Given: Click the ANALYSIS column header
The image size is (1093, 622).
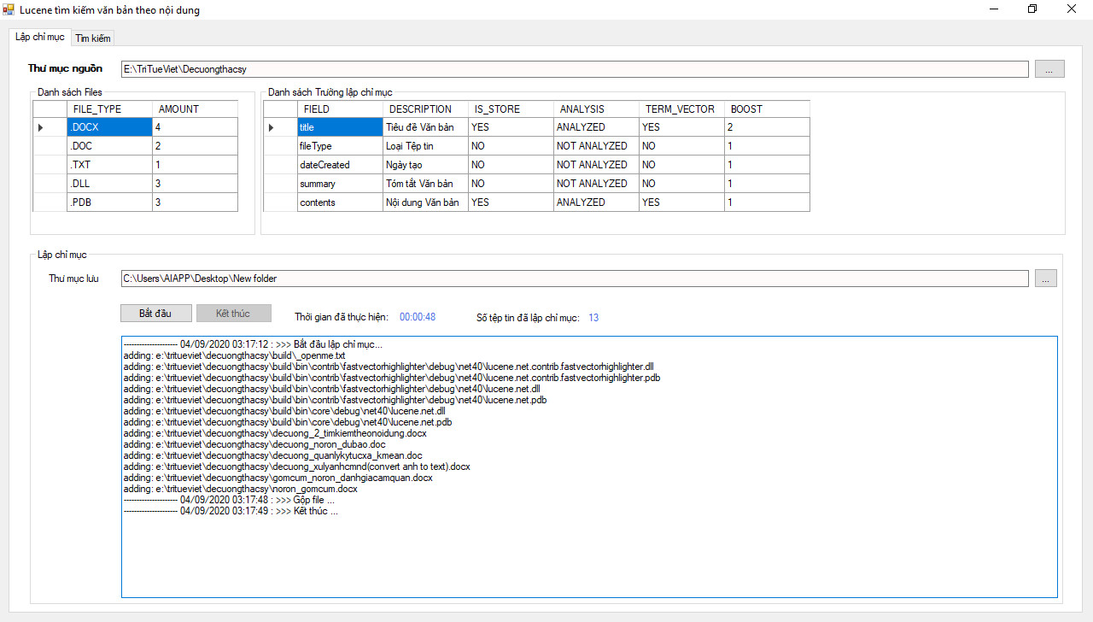Looking at the screenshot, I should [x=597, y=109].
